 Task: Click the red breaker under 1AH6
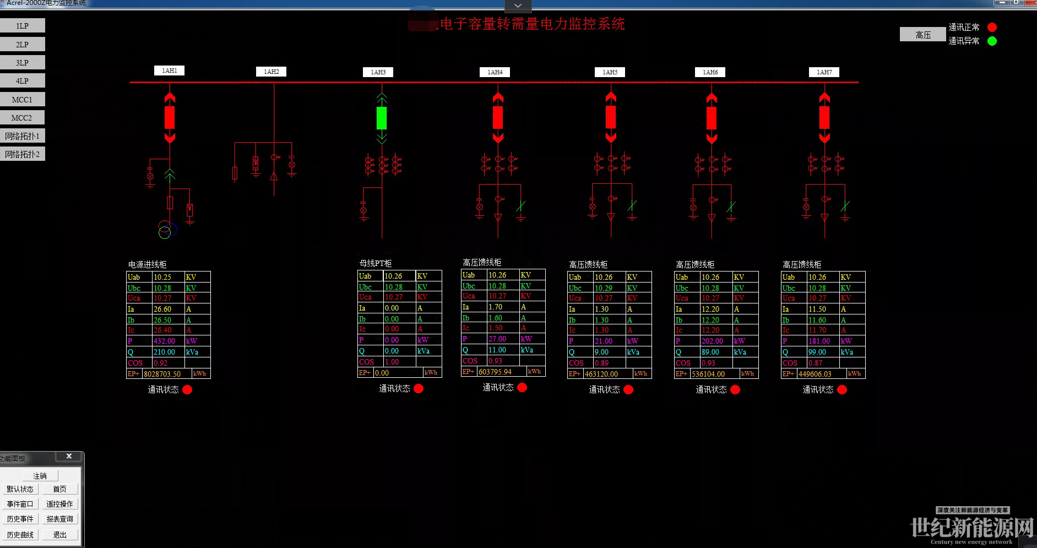click(x=712, y=117)
